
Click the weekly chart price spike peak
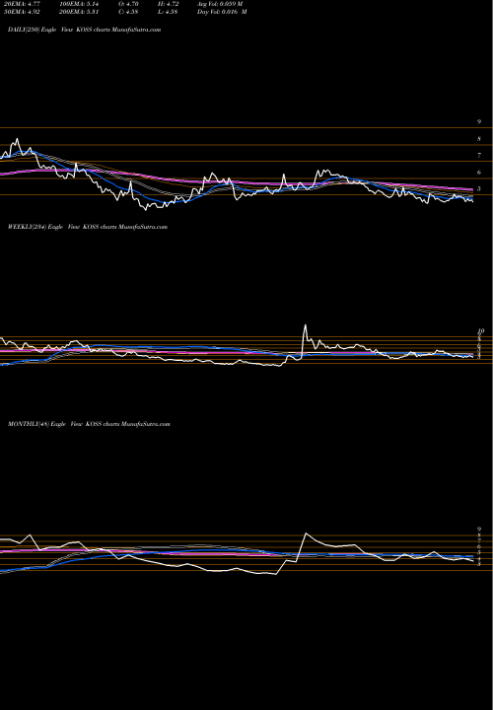(305, 325)
